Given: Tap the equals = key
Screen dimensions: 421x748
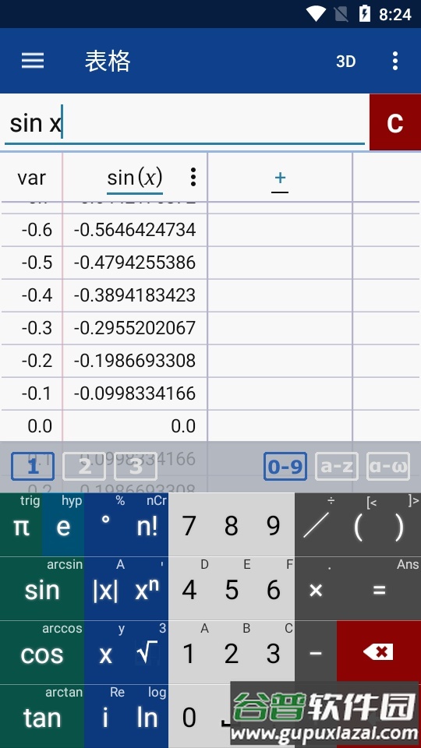Looking at the screenshot, I should coord(379,589).
